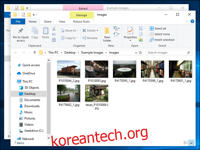
Task: Switch to large thumbnails view in status bar
Action: (191, 143)
